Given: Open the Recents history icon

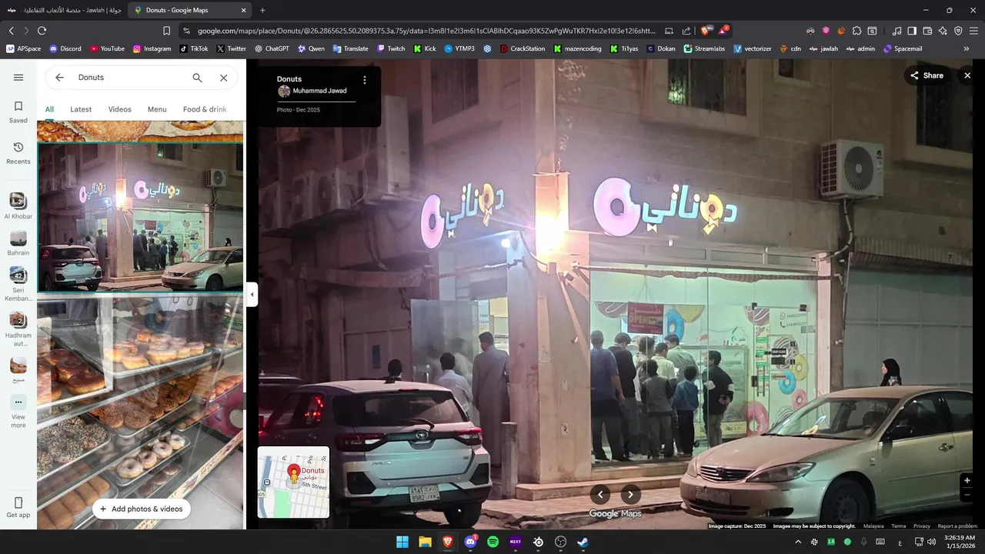Looking at the screenshot, I should 18,152.
